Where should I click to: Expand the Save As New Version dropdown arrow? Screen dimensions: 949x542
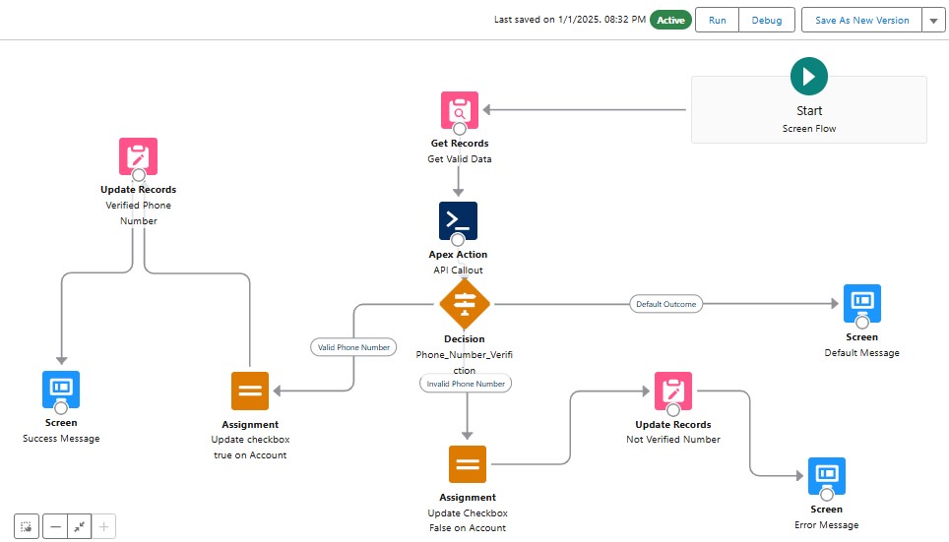click(932, 21)
